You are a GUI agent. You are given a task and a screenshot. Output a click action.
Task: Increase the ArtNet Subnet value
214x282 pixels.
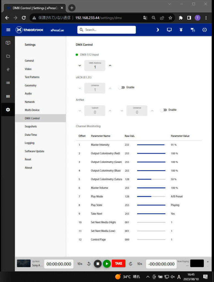point(110,111)
